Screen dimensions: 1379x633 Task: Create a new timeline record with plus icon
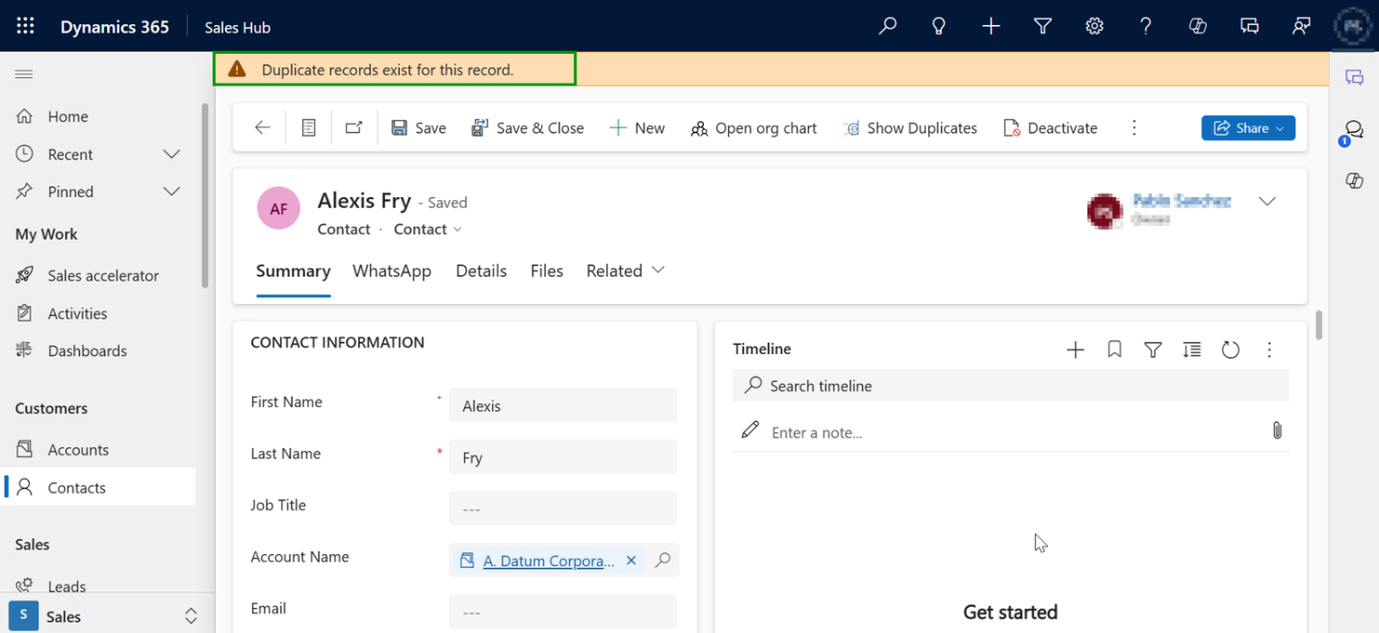(1075, 349)
